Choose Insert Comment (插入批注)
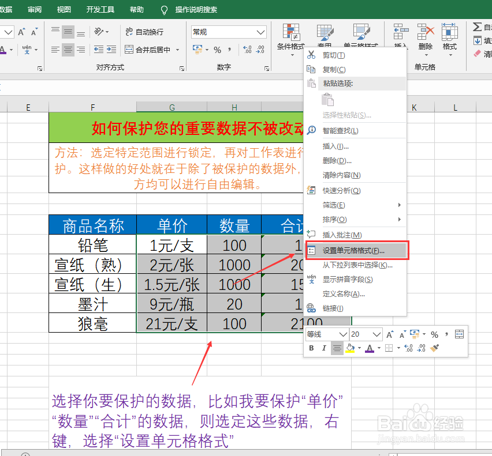The image size is (492, 456). click(x=355, y=235)
